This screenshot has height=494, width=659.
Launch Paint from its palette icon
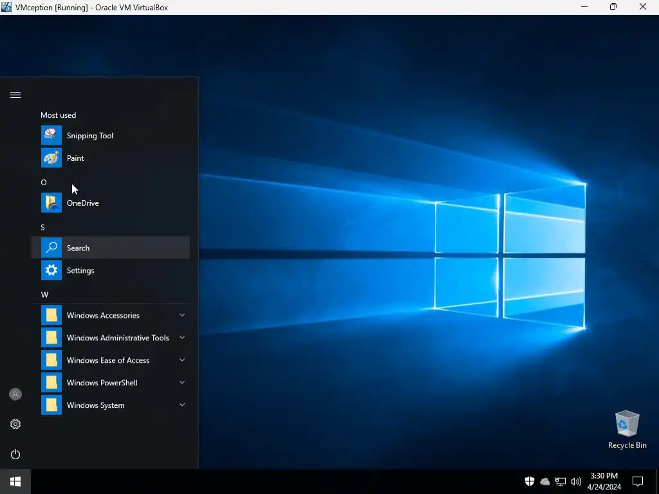51,158
